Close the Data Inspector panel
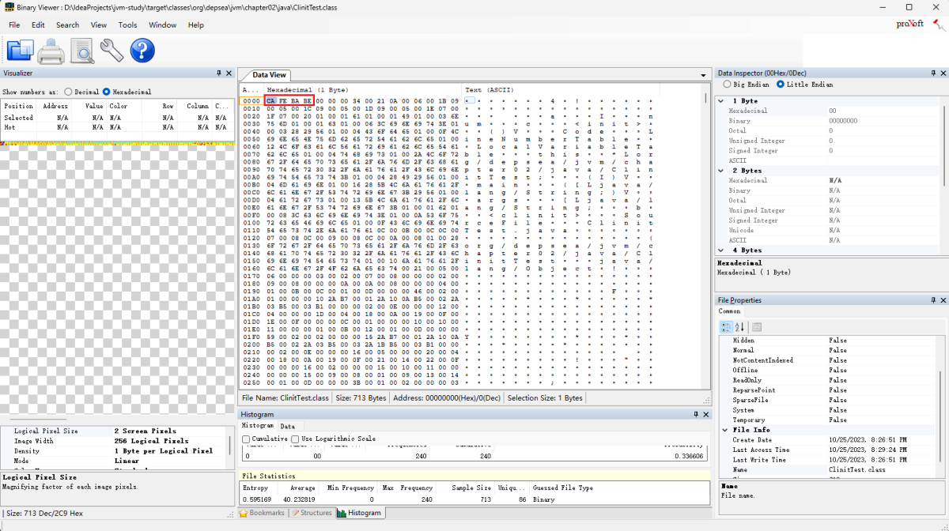 tap(943, 73)
